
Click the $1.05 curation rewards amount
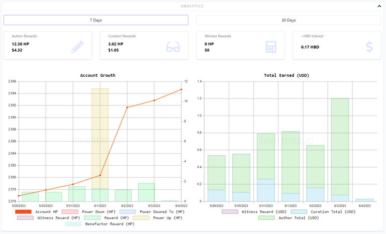pyautogui.click(x=114, y=50)
